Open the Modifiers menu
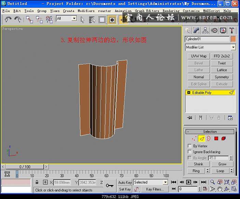240x199 pixels. pos(86,11)
